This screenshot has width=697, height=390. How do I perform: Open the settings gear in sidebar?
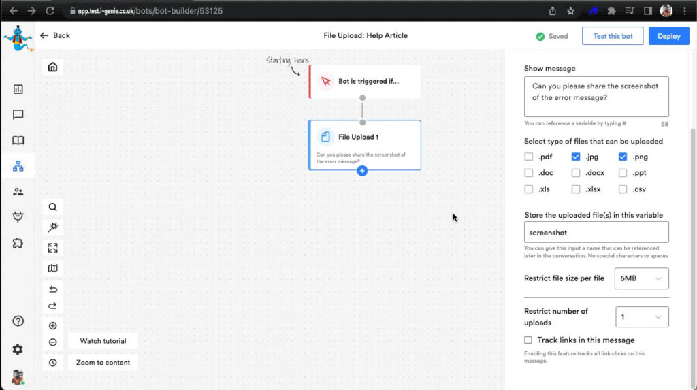coord(18,349)
